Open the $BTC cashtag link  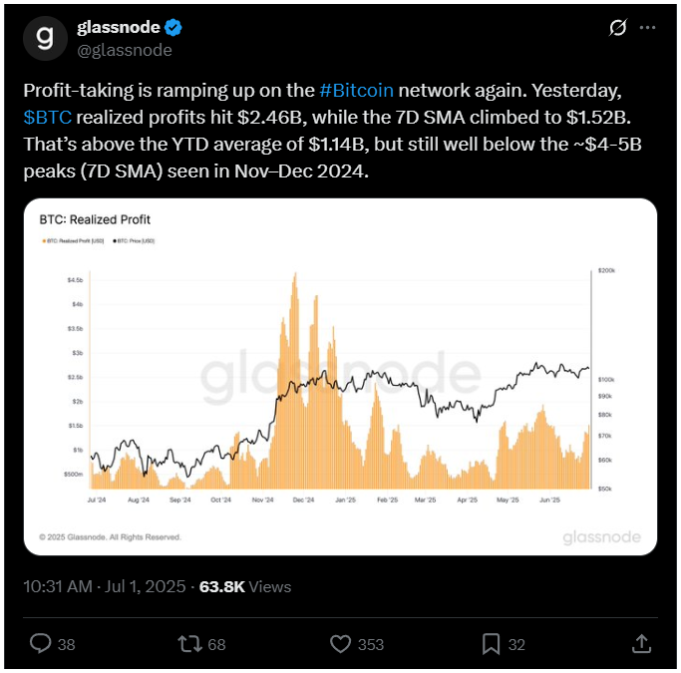[47, 118]
